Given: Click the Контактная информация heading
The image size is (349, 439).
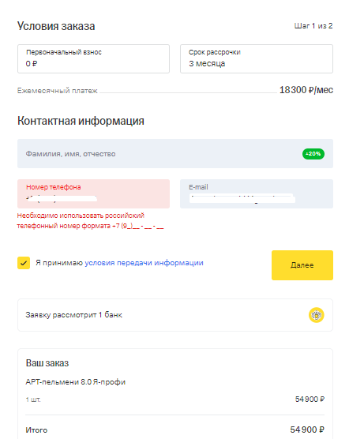Looking at the screenshot, I should point(81,121).
